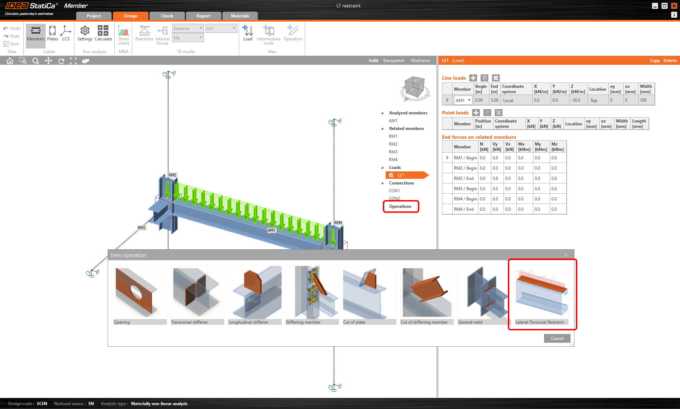Check the LE1 load case in the tree
This screenshot has width=680, height=409.
391,175
